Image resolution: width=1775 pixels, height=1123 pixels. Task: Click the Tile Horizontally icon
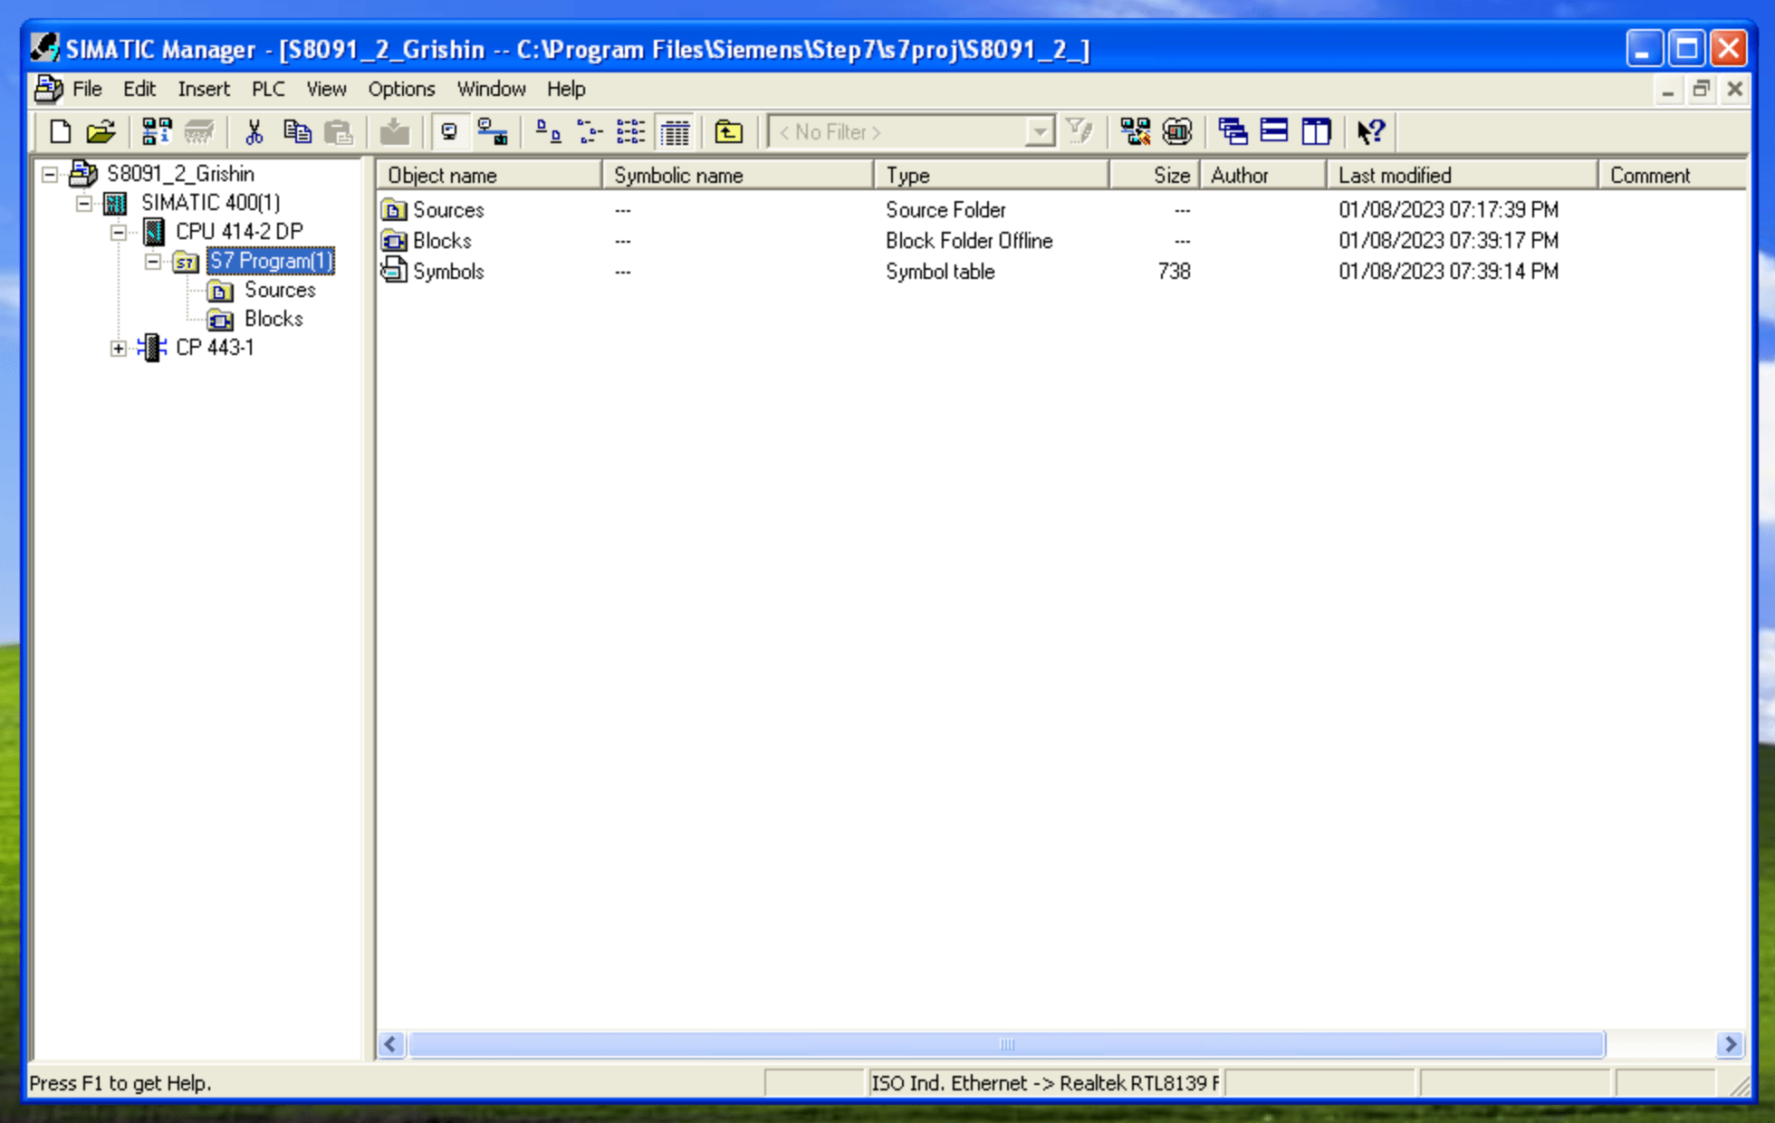pos(1274,132)
